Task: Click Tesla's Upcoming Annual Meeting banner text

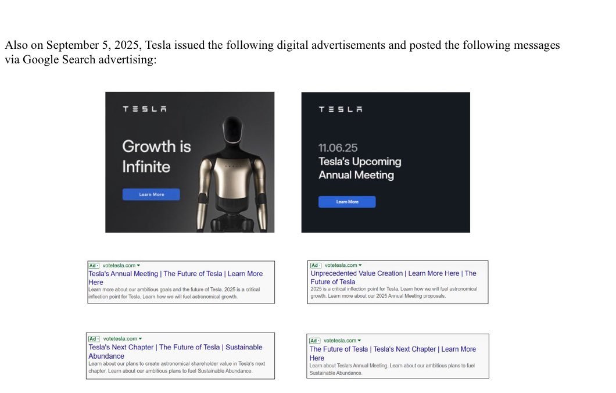Action: (x=360, y=168)
